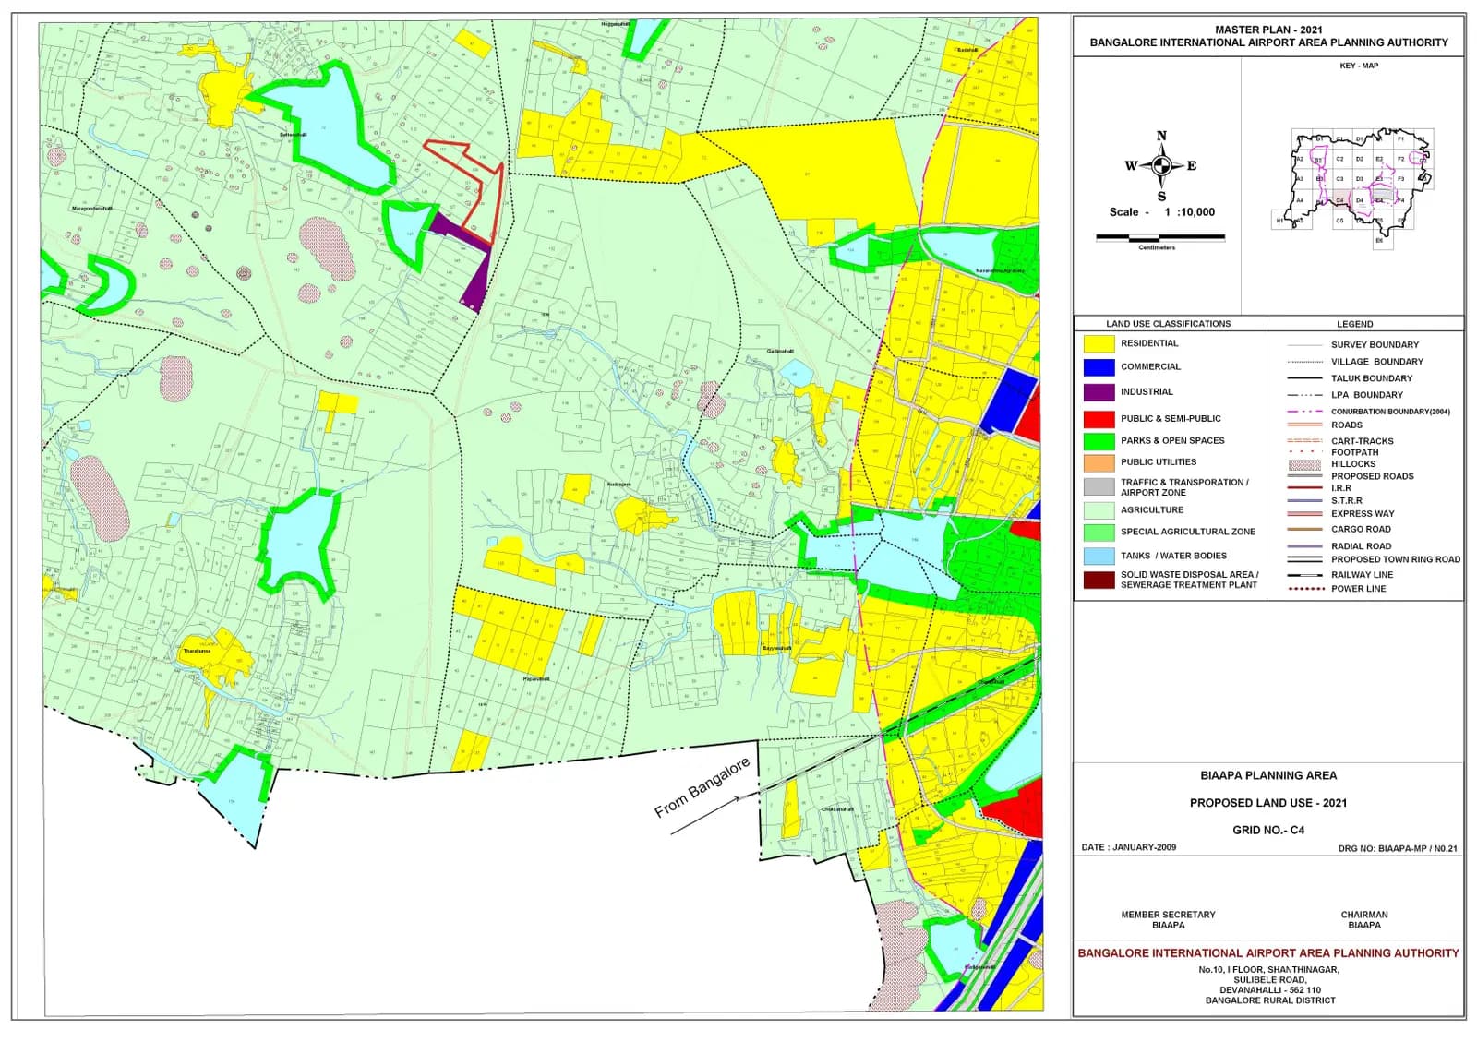Click the Cart-Tracks dashed line symbol
The width and height of the screenshot is (1477, 1042).
[x=1304, y=441]
